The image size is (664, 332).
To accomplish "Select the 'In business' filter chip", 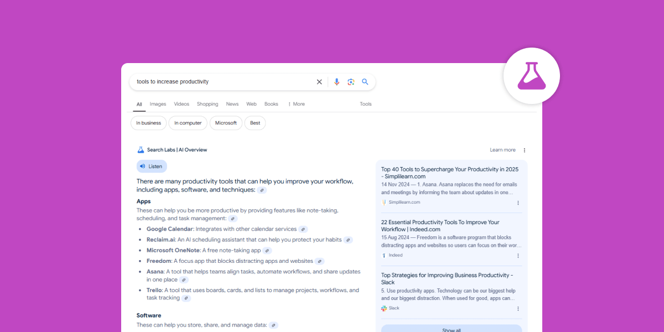I will (x=149, y=123).
